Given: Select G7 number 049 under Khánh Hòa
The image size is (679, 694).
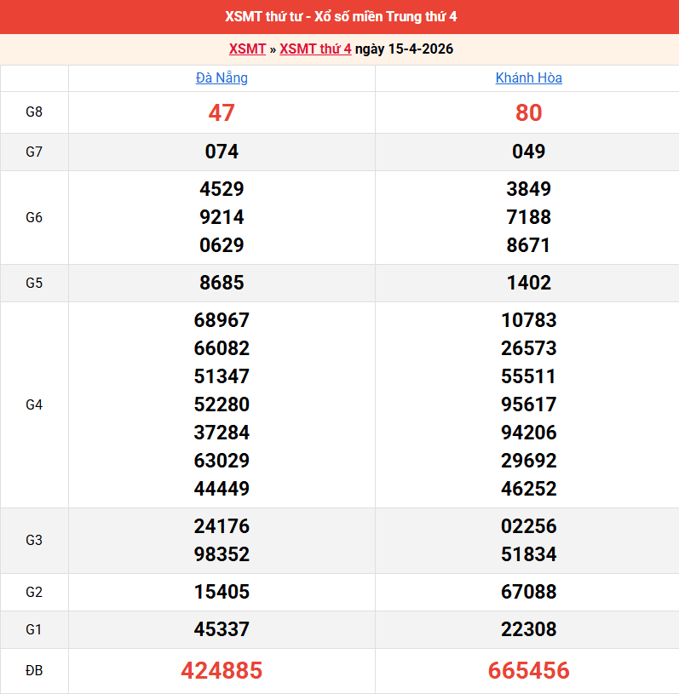Looking at the screenshot, I should point(528,152).
